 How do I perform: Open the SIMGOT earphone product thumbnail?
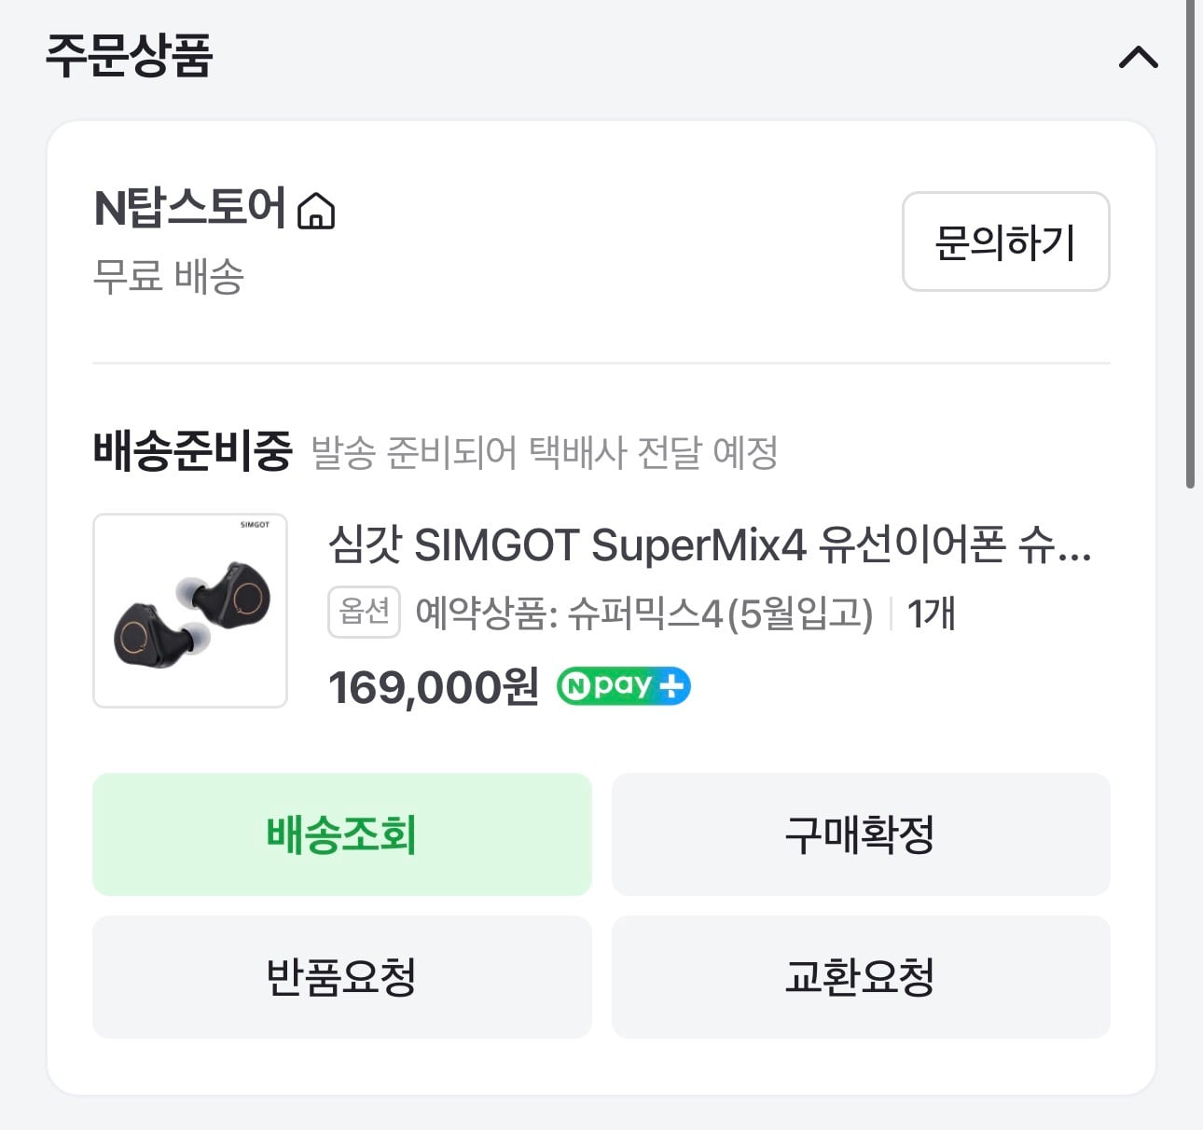pos(190,611)
